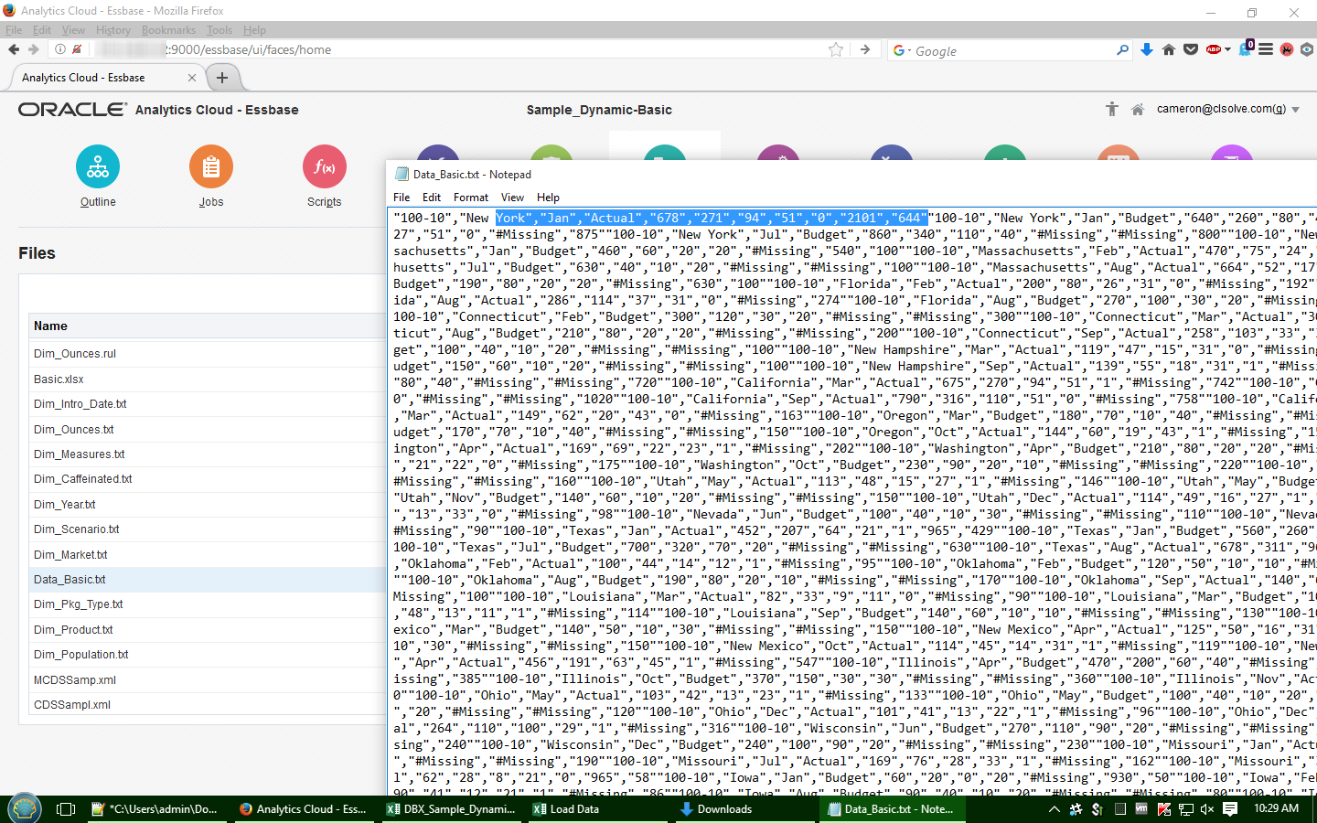Click the search magnifier icon
Screen dimensions: 1317x823
[x=1123, y=50]
